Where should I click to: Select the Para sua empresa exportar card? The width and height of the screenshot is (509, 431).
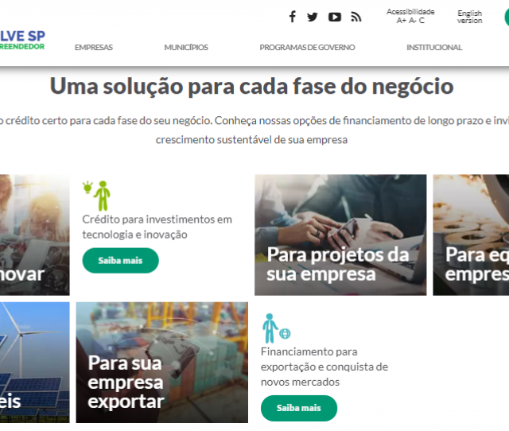click(x=162, y=362)
